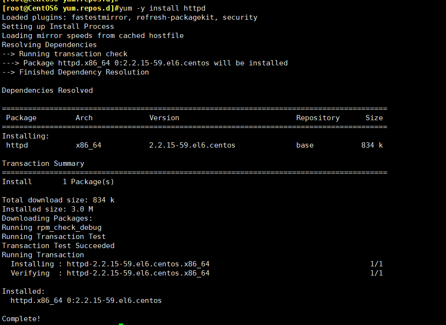Viewport: 446px width, 325px height.
Task: Click the 'Running Transaction' line above Installing
Action: coord(43,255)
